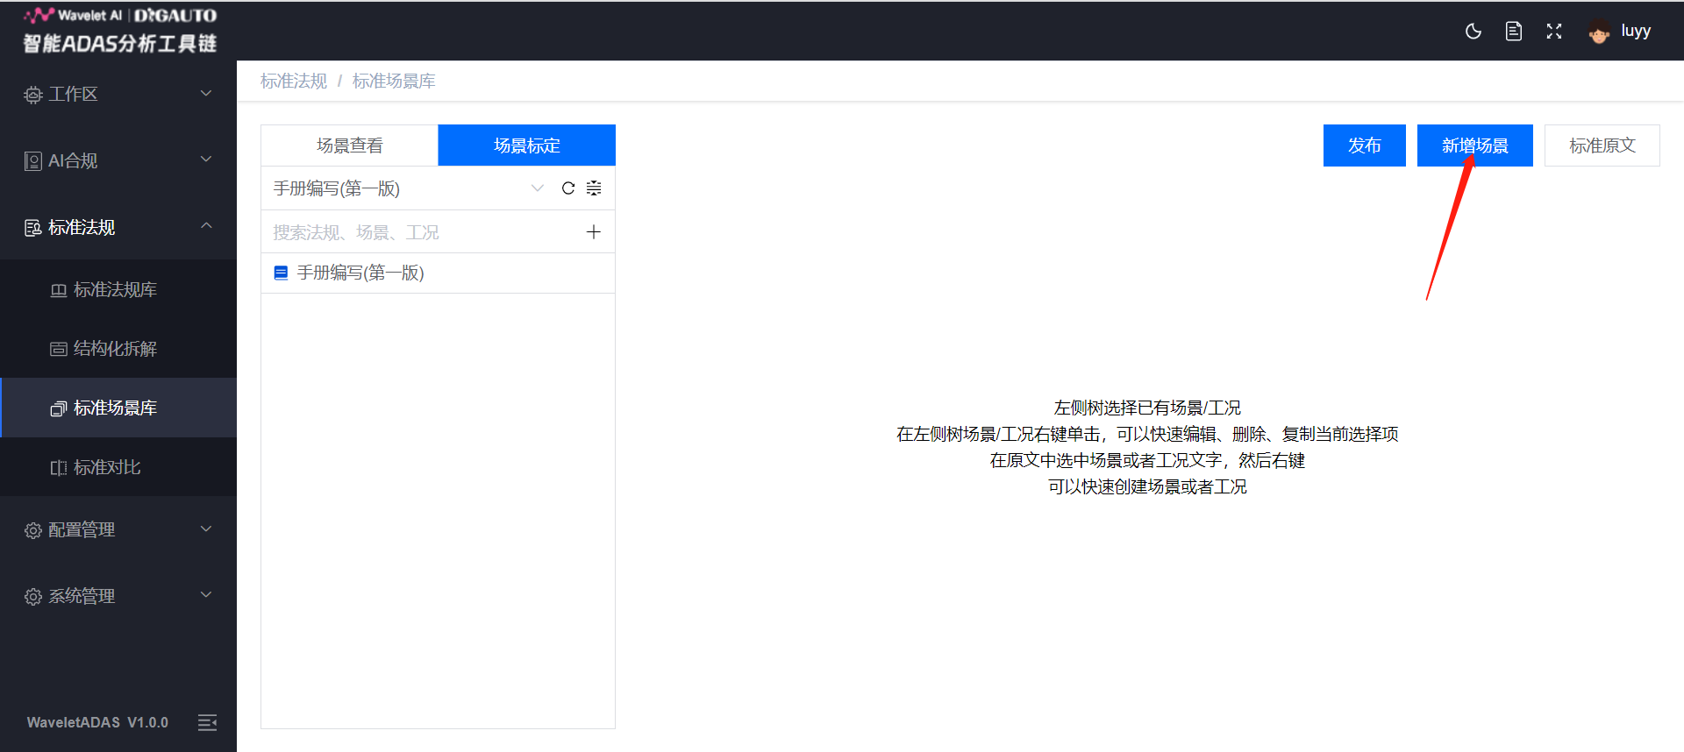This screenshot has width=1684, height=752.
Task: Expand the 工作区 menu chevron
Action: 206,93
